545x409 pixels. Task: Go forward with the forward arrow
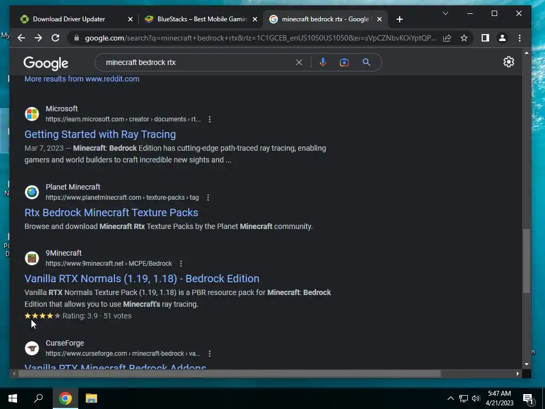point(38,38)
